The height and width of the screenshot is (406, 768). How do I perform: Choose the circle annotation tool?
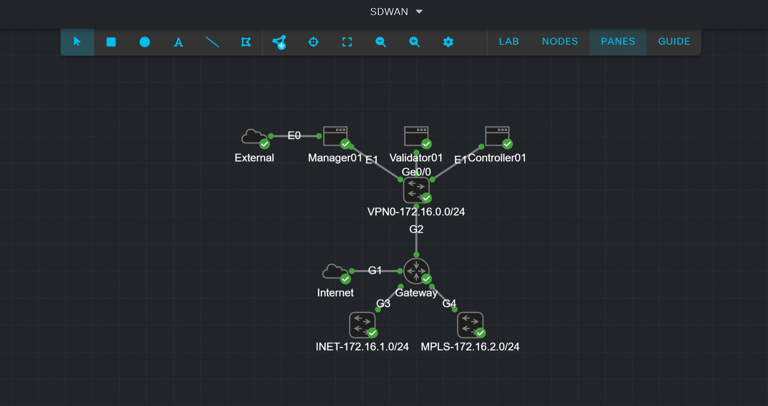145,42
